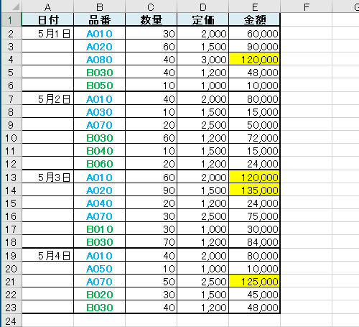Select row 13 header
This screenshot has width=359, height=327.
pyautogui.click(x=11, y=177)
